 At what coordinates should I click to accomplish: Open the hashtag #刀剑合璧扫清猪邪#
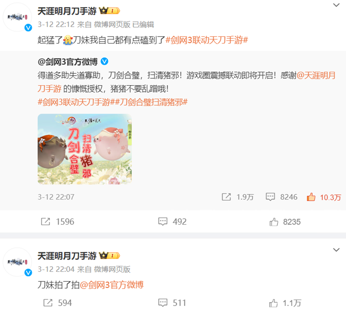151,102
